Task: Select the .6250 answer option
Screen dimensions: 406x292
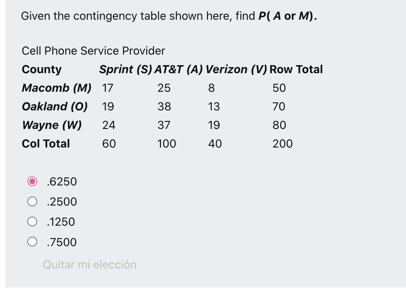Action: pos(33,182)
